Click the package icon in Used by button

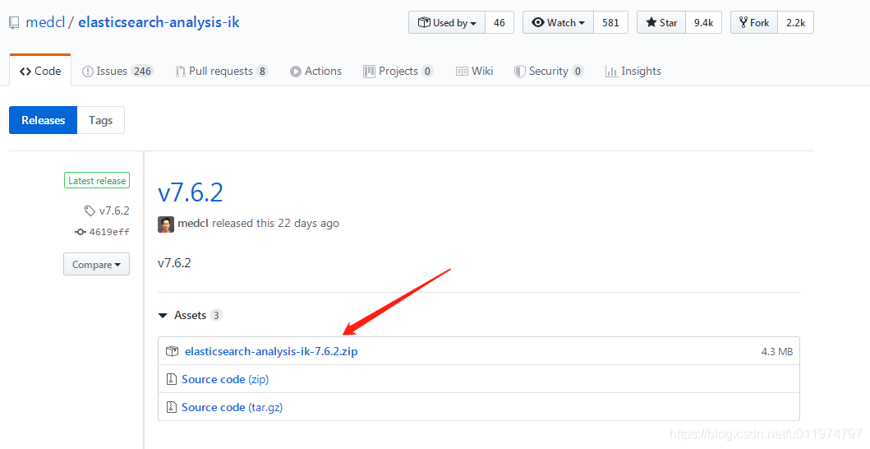(424, 23)
